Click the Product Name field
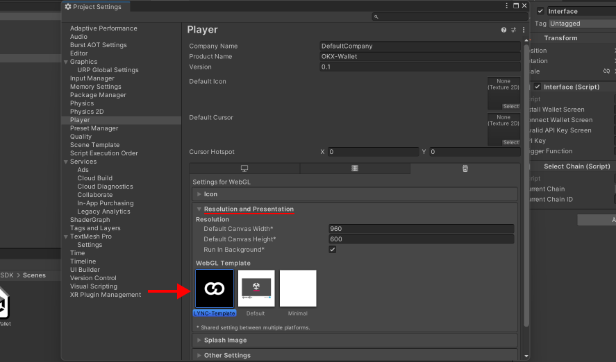This screenshot has width=616, height=362. 420,56
